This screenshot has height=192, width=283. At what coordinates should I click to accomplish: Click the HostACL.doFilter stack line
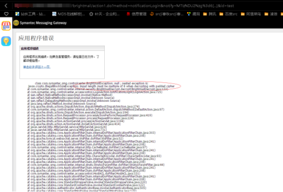pyautogui.click(x=84, y=174)
